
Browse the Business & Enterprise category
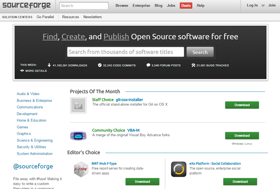tap(35, 101)
